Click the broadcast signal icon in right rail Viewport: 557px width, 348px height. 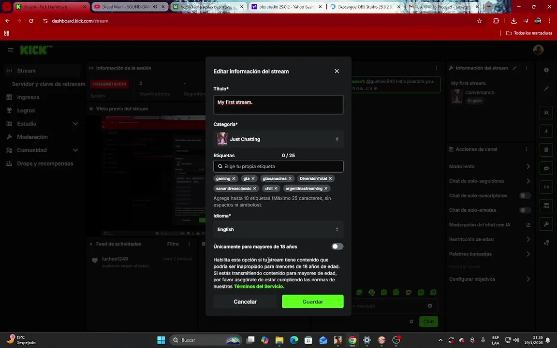pyautogui.click(x=546, y=187)
